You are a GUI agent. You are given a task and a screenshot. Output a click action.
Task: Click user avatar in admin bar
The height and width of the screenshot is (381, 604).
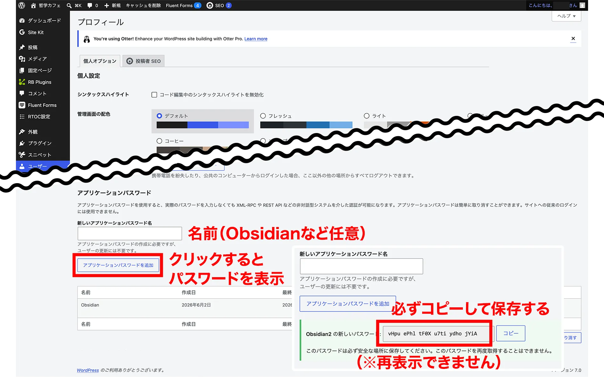582,5
